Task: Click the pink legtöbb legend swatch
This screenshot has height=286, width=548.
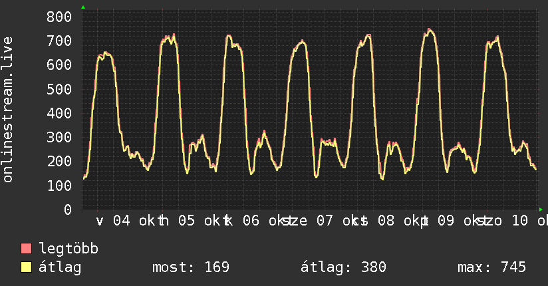Action: click(26, 249)
